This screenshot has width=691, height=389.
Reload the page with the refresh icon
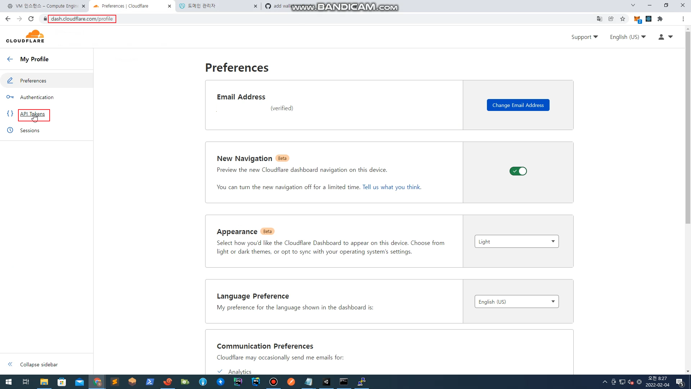coord(31,19)
